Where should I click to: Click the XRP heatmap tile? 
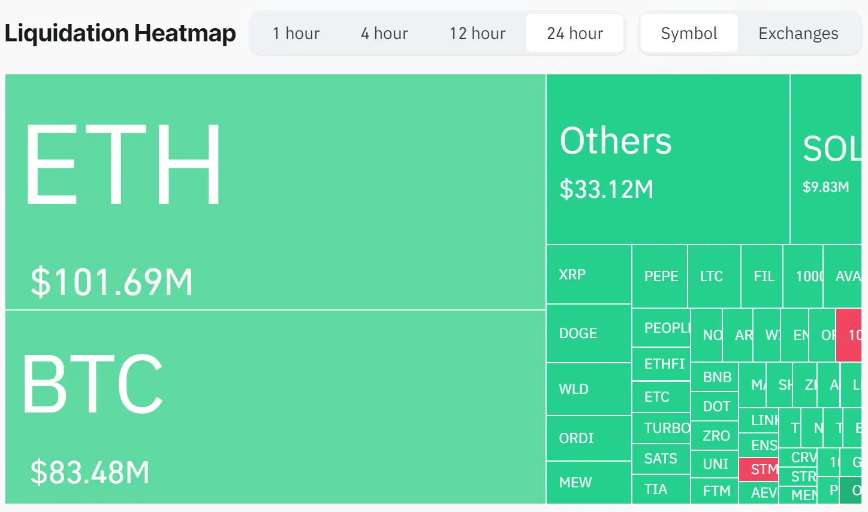click(589, 275)
